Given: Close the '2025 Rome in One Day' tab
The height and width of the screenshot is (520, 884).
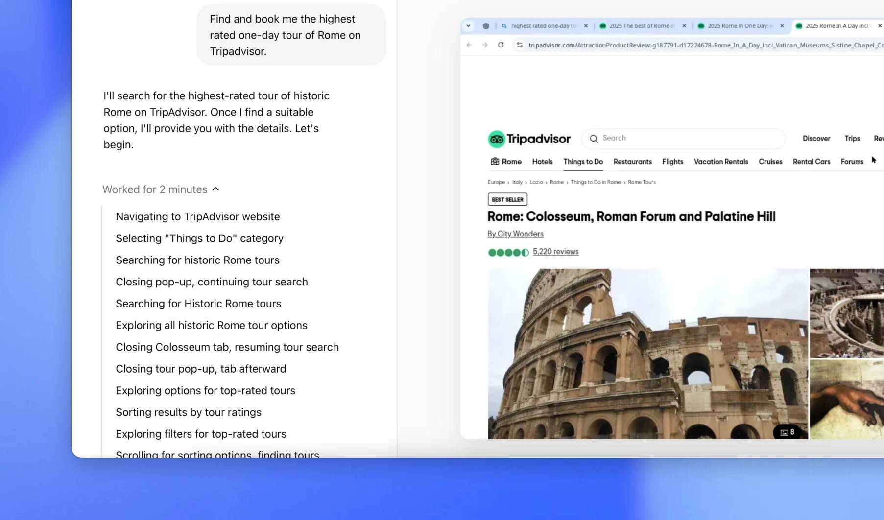Looking at the screenshot, I should click(x=782, y=26).
